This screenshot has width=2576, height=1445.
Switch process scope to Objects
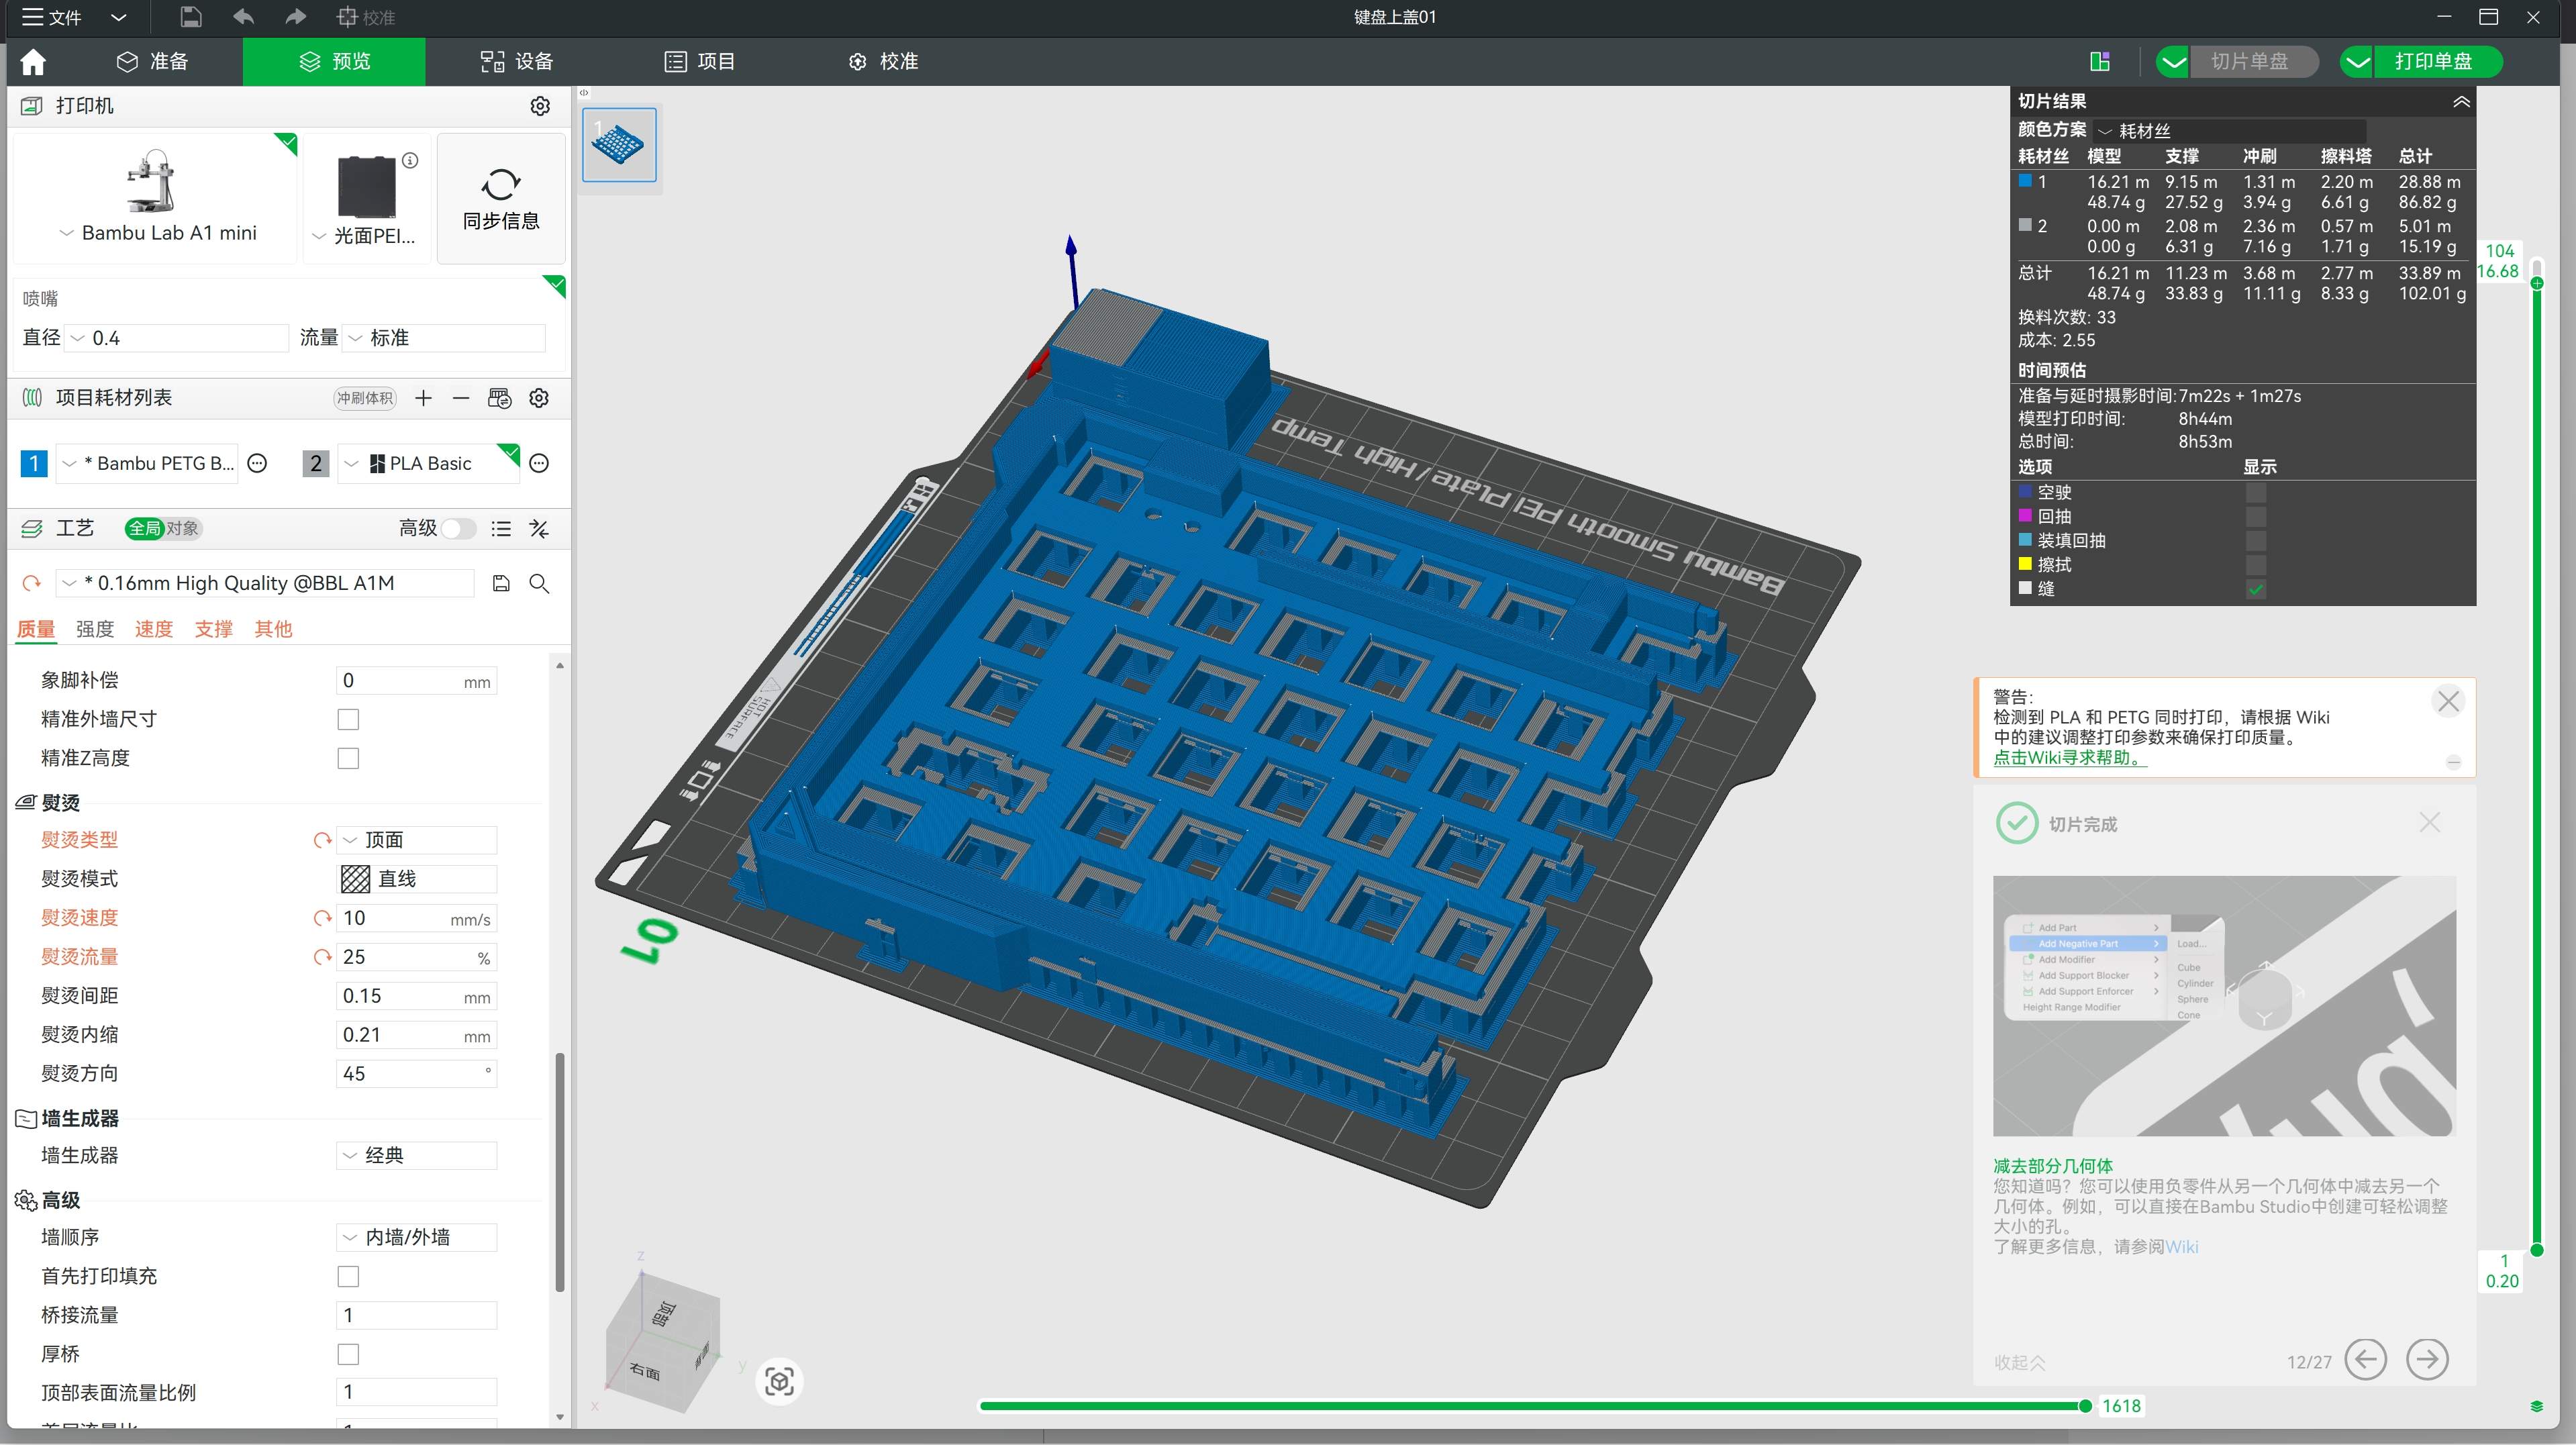(182, 528)
